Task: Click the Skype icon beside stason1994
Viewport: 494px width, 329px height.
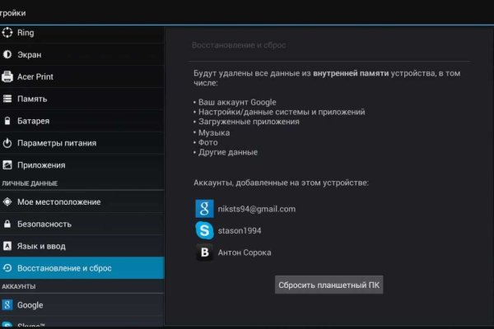Action: tap(204, 231)
